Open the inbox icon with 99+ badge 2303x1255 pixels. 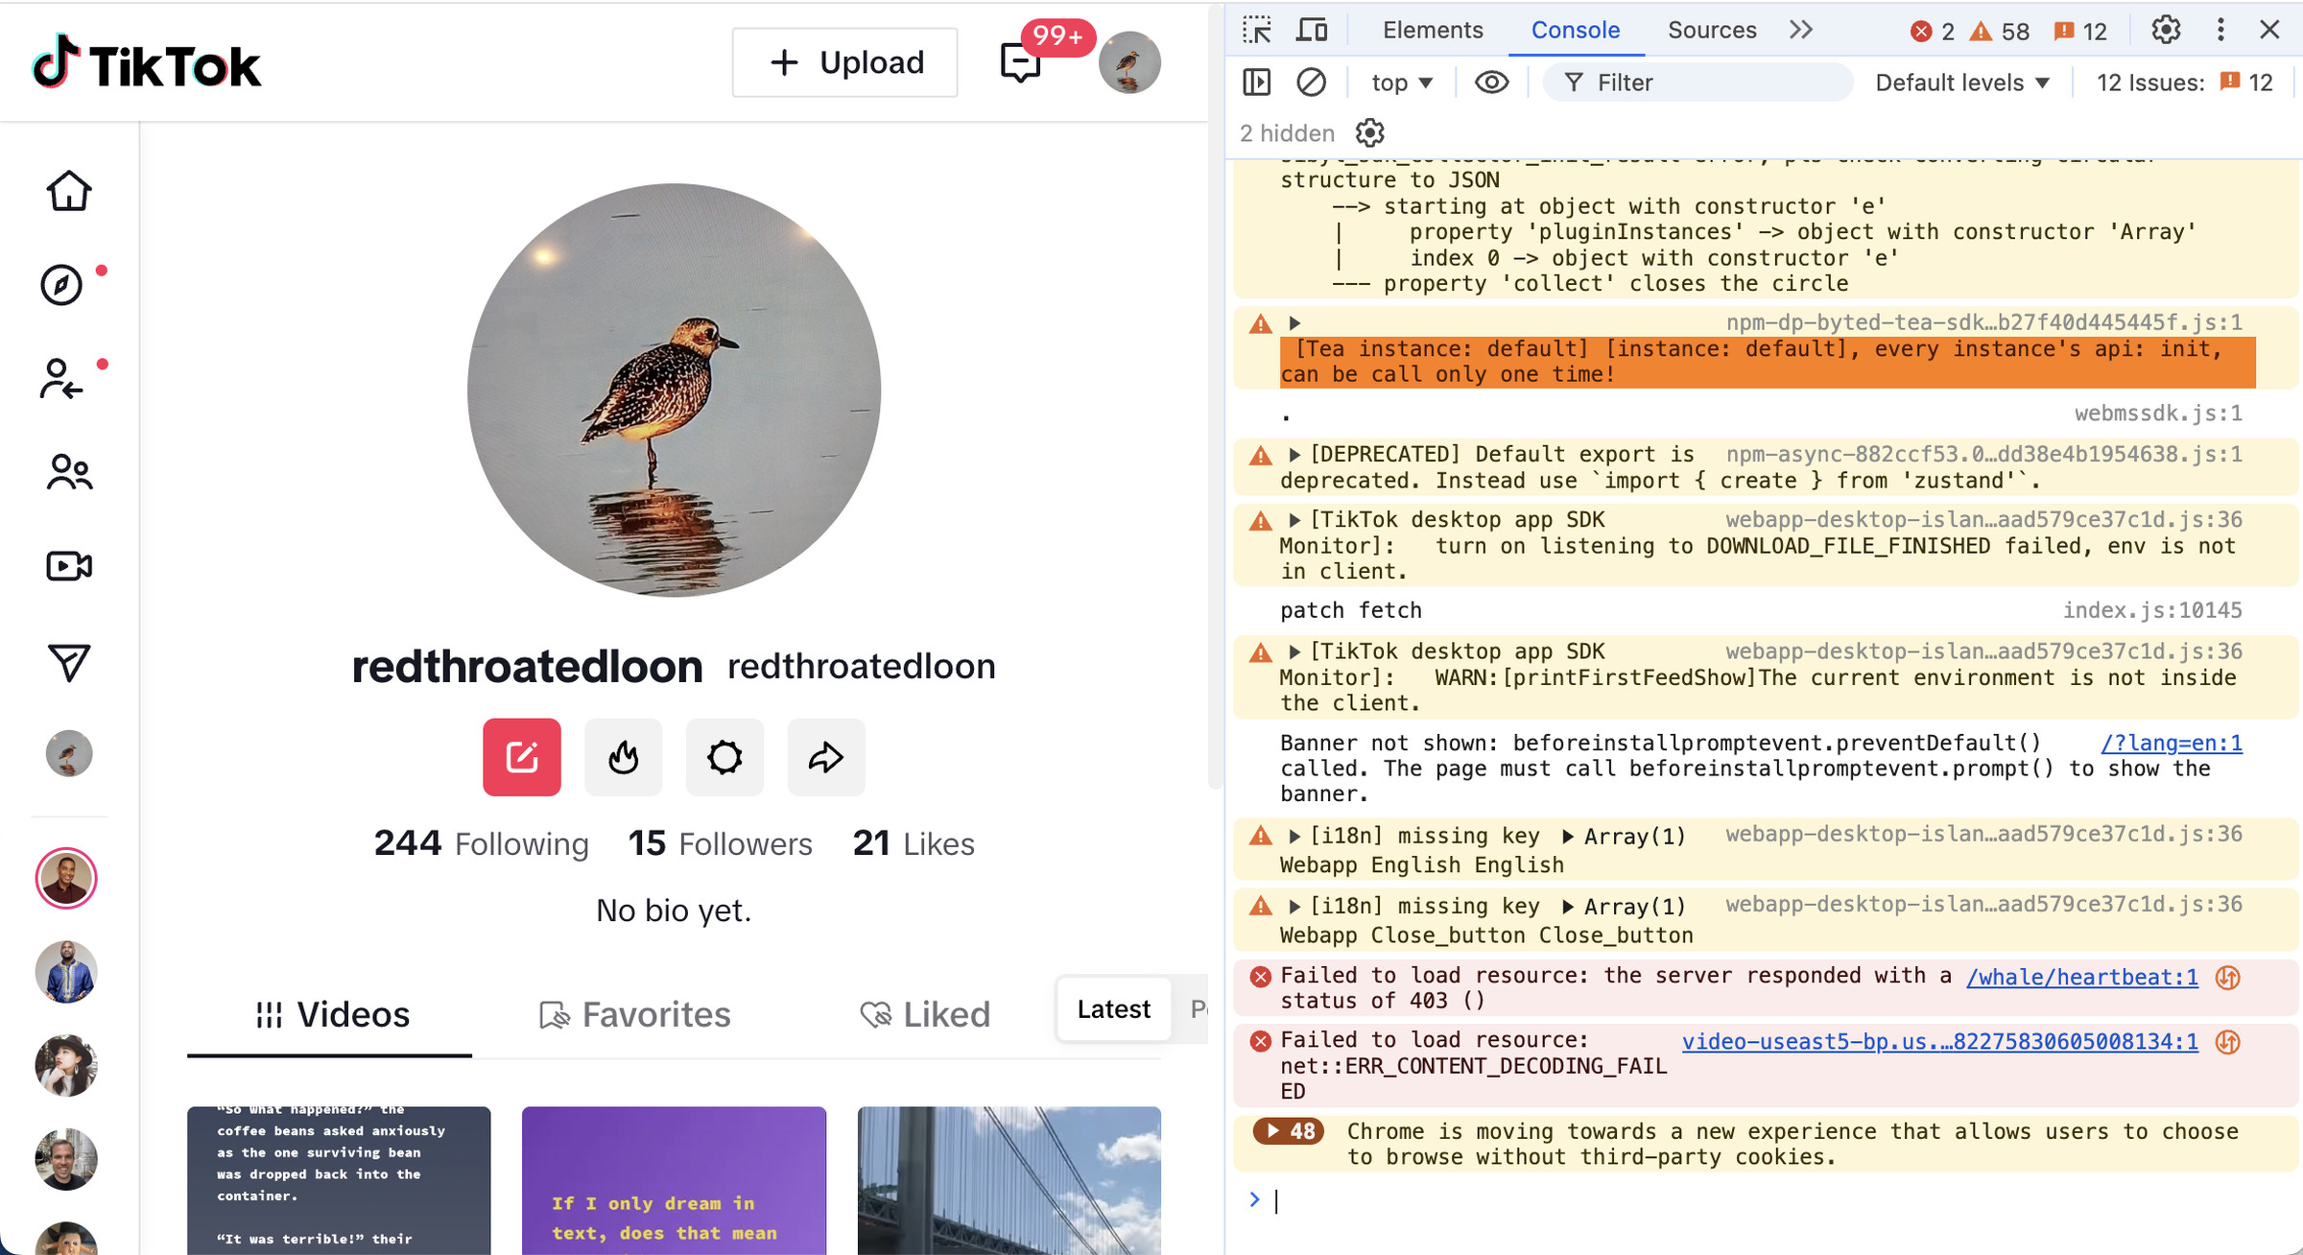click(1019, 63)
